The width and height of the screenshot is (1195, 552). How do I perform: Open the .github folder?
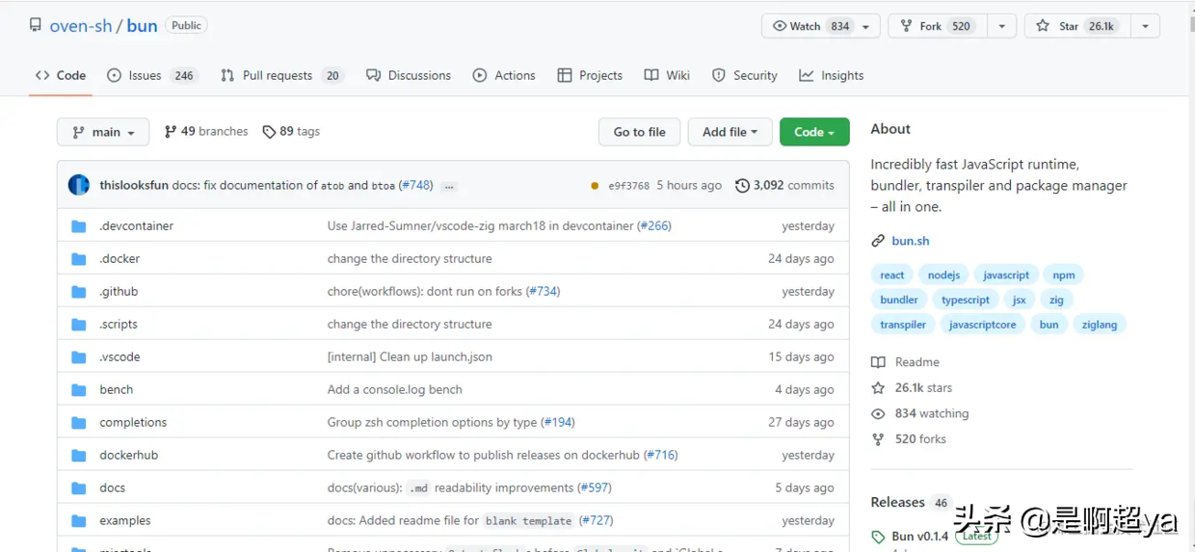click(119, 291)
